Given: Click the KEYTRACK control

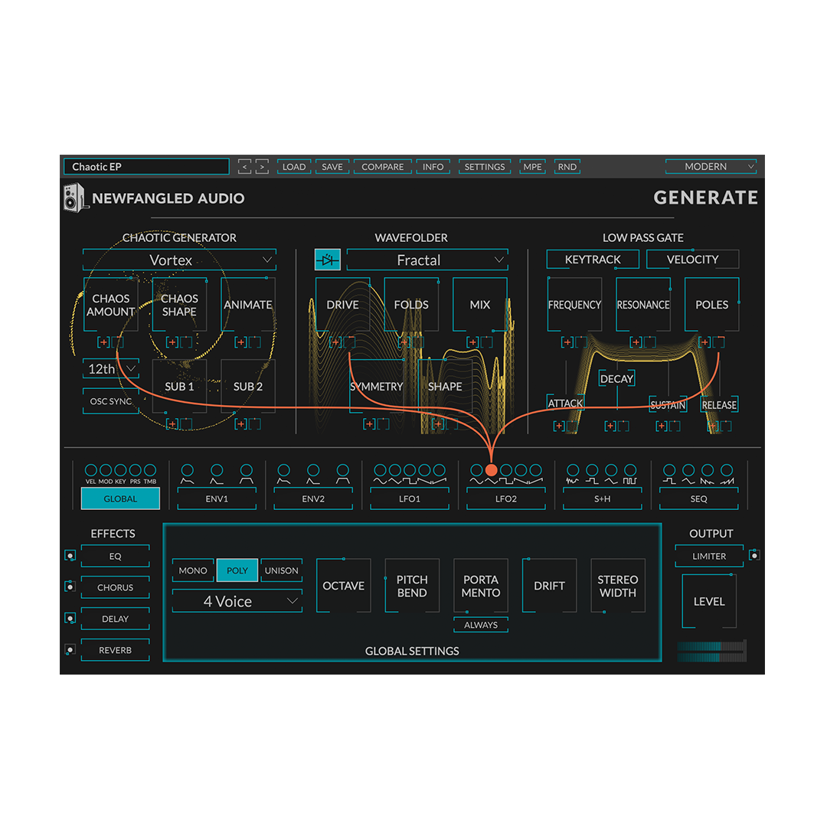Looking at the screenshot, I should pyautogui.click(x=593, y=260).
